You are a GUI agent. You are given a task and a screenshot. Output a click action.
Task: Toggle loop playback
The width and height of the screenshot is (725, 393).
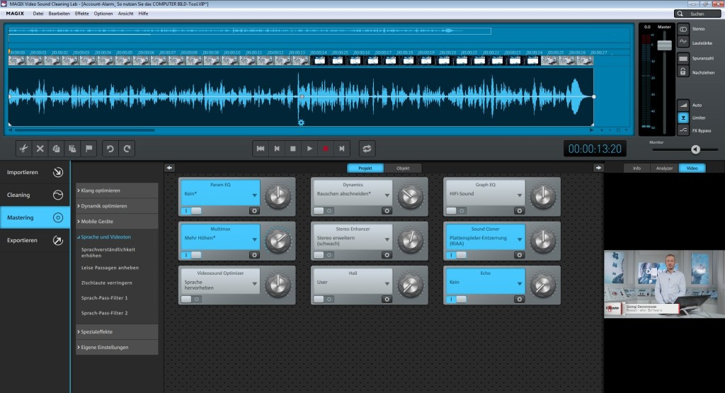367,149
